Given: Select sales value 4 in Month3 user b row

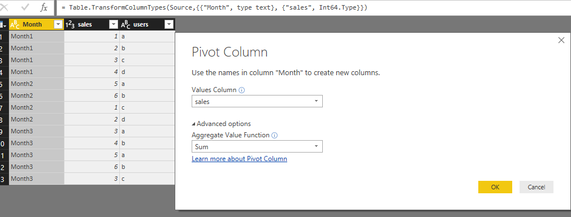Looking at the screenshot, I should click(92, 143).
